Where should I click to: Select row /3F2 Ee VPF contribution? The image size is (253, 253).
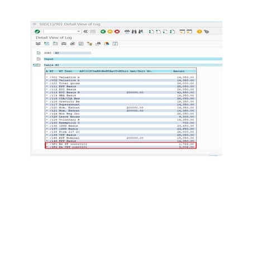click(x=121, y=147)
